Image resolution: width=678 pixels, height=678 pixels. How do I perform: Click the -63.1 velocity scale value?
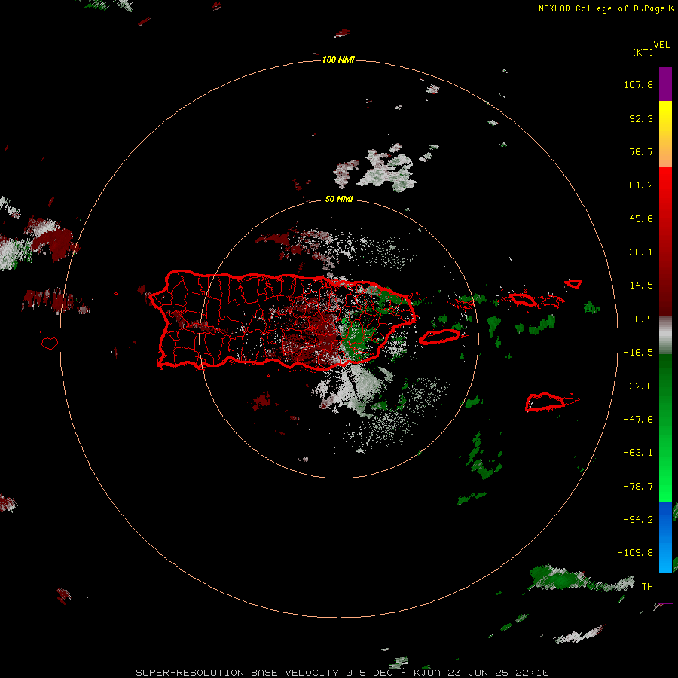[638, 453]
